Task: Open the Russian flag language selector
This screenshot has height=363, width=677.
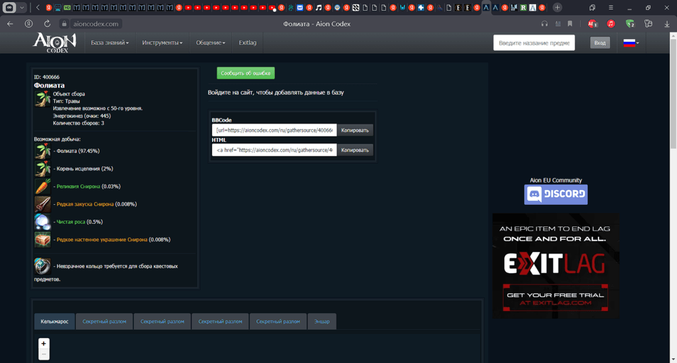Action: pyautogui.click(x=630, y=43)
